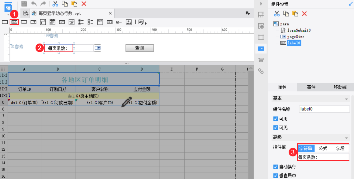
Task: Copy using the top toolbar icon
Action: tap(65, 4)
